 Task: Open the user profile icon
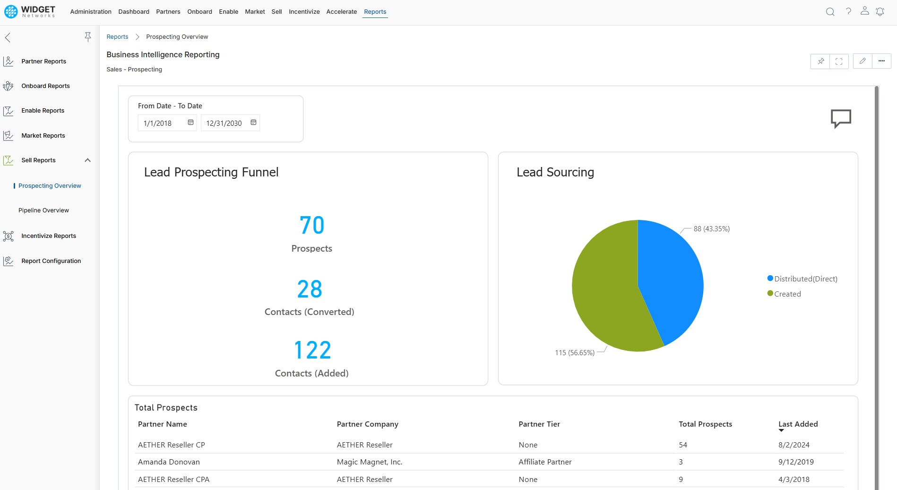click(x=864, y=11)
